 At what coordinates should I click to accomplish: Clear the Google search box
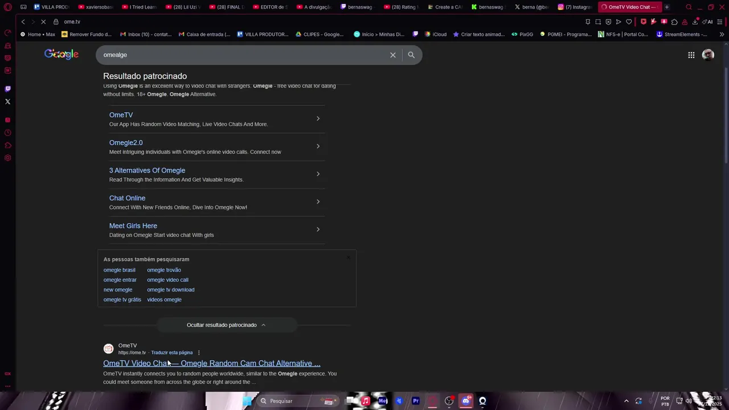coord(392,55)
